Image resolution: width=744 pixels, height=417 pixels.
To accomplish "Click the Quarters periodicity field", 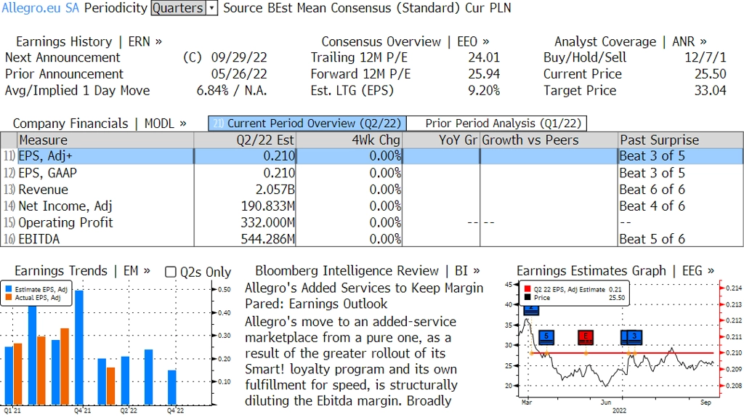I will click(x=179, y=8).
